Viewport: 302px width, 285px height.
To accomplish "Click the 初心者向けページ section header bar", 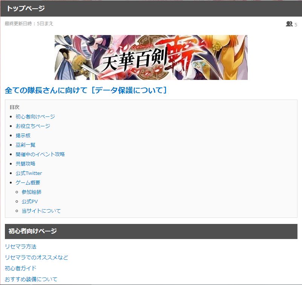I will click(151, 231).
